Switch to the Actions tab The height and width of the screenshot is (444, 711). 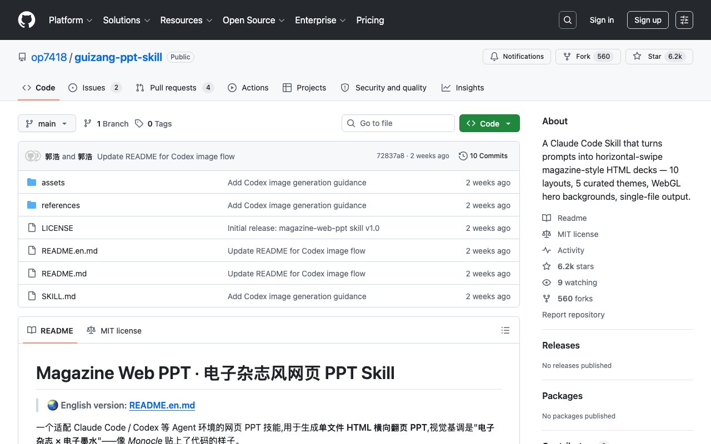click(x=248, y=88)
